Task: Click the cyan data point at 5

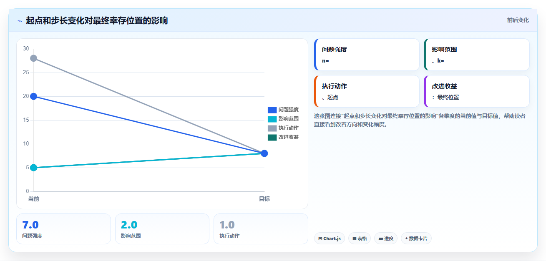Action: click(34, 168)
